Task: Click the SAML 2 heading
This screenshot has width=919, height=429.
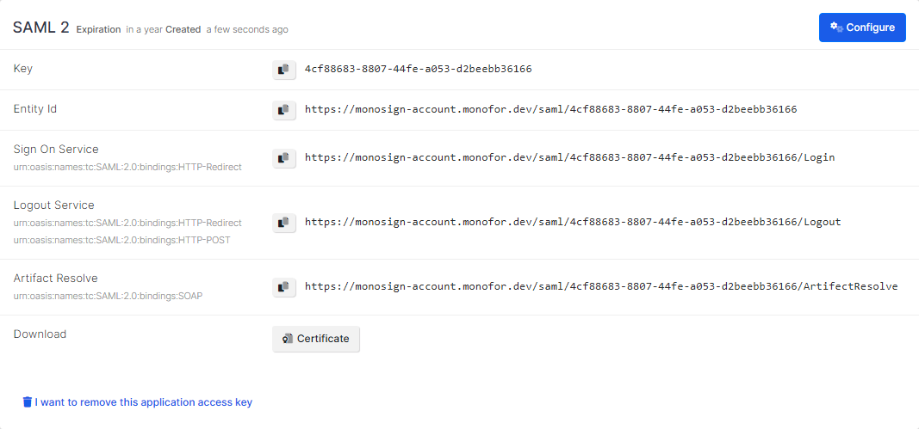Action: 40,28
